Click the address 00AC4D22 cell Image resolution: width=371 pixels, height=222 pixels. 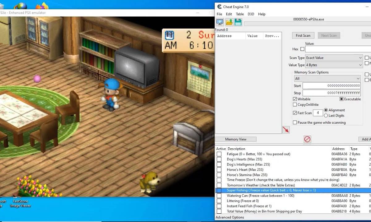click(339, 185)
